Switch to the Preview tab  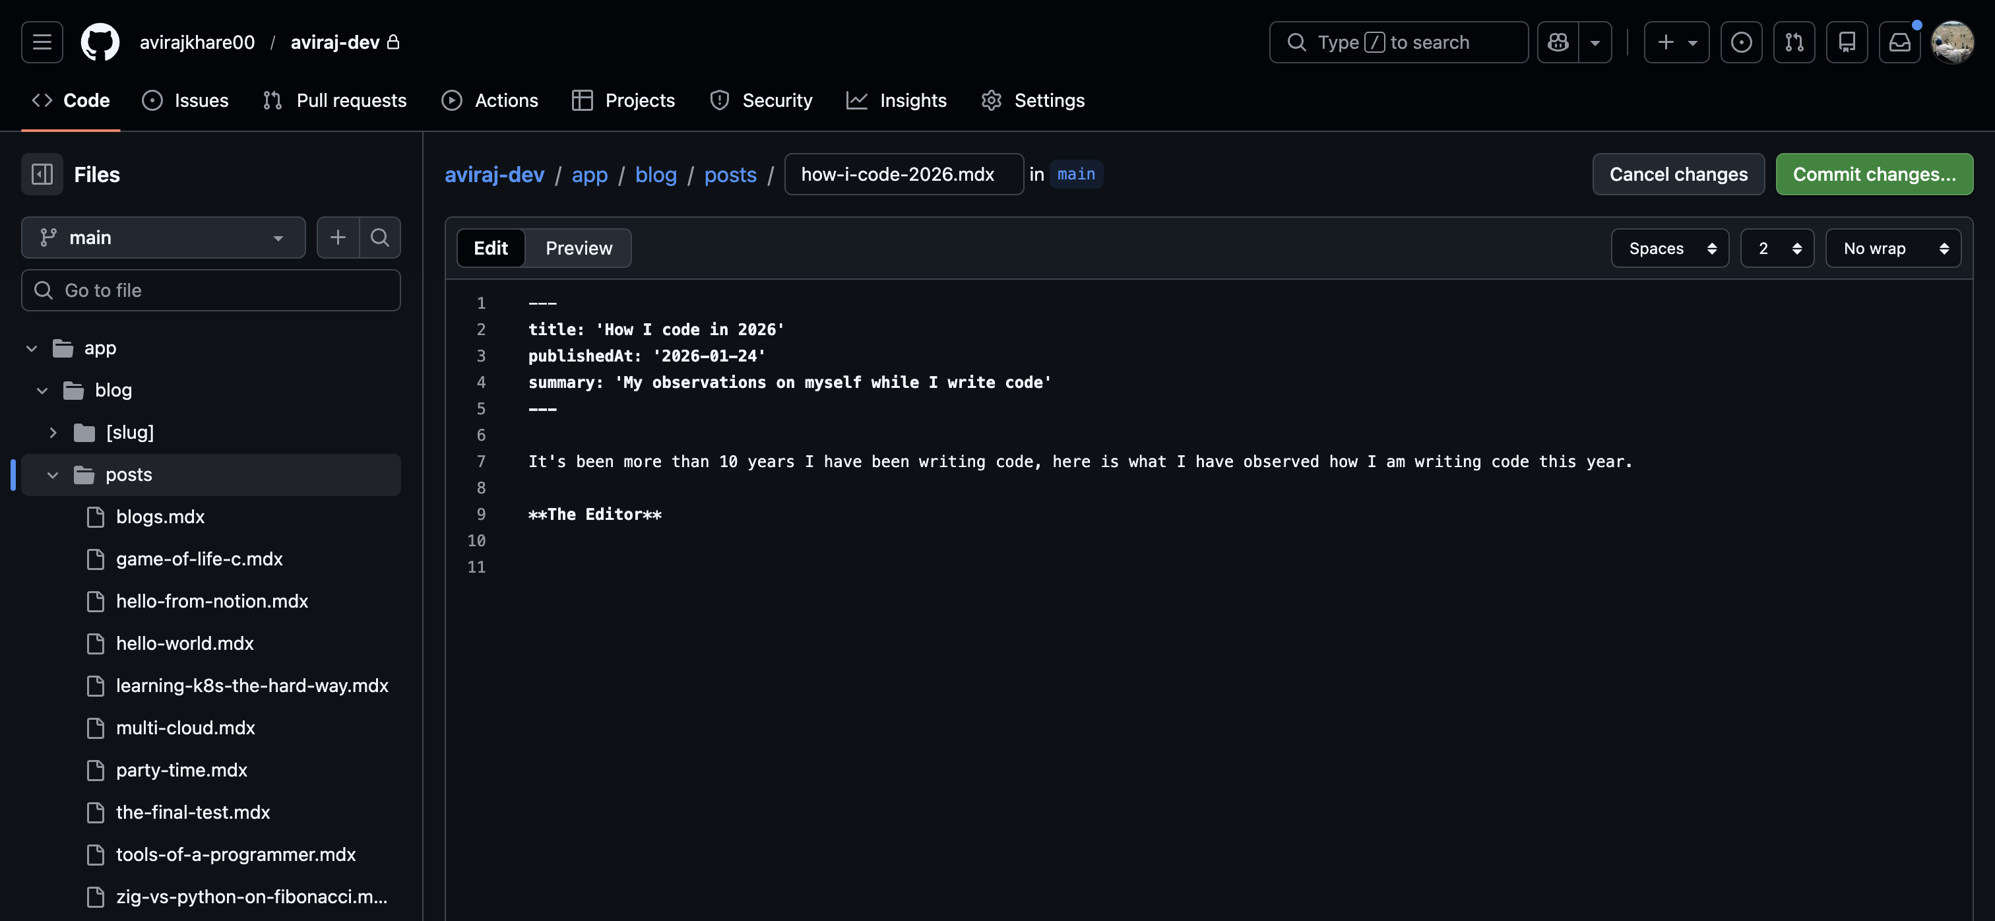[x=579, y=248]
